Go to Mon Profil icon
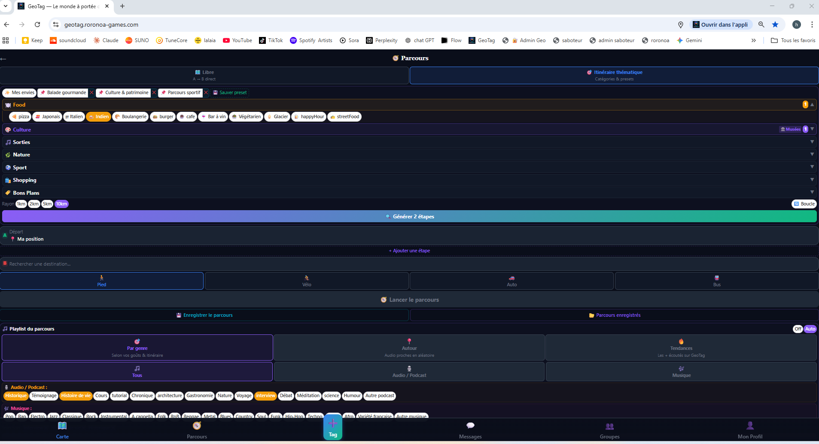This screenshot has height=444, width=819. point(750,426)
